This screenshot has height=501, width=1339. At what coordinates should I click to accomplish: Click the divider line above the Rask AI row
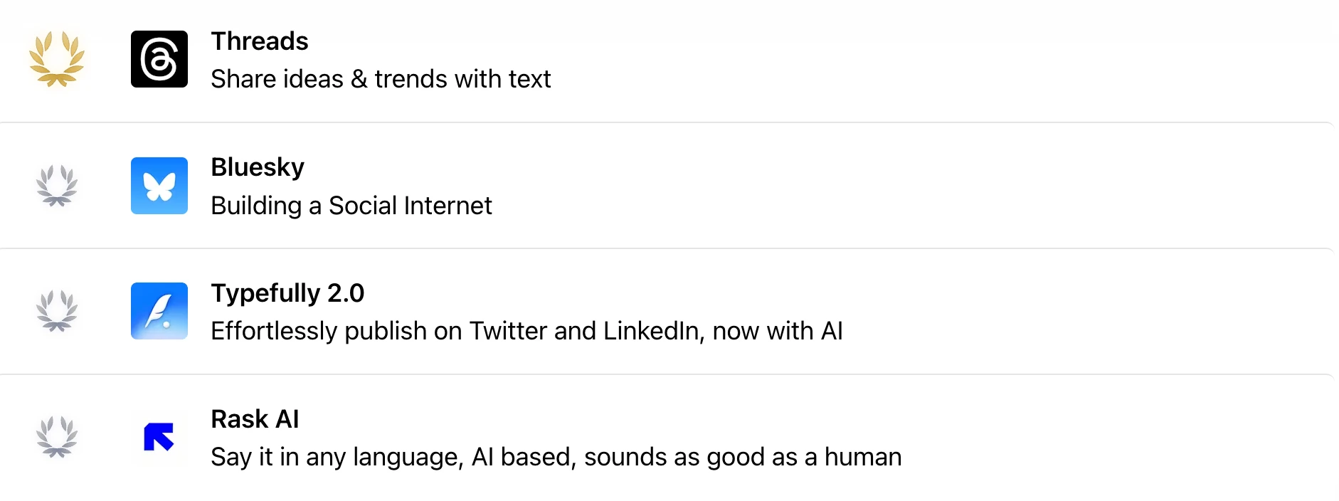[667, 374]
